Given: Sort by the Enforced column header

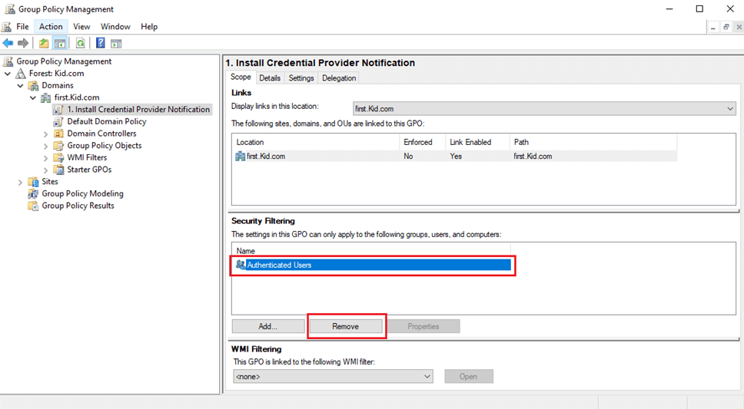Looking at the screenshot, I should pyautogui.click(x=422, y=142).
